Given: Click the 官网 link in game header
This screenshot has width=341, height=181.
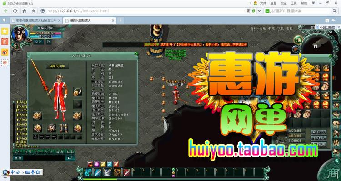Looking at the screenshot, I should point(254,29).
